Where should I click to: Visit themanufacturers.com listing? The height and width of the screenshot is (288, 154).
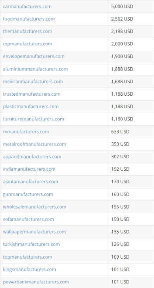tap(27, 32)
